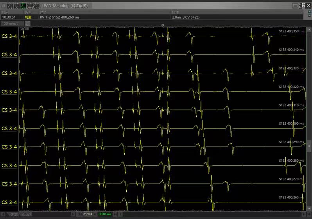Image resolution: width=312 pixels, height=219 pixels.
Task: Select the Sn-1 stimulation protocol icon
Action: (29, 6)
